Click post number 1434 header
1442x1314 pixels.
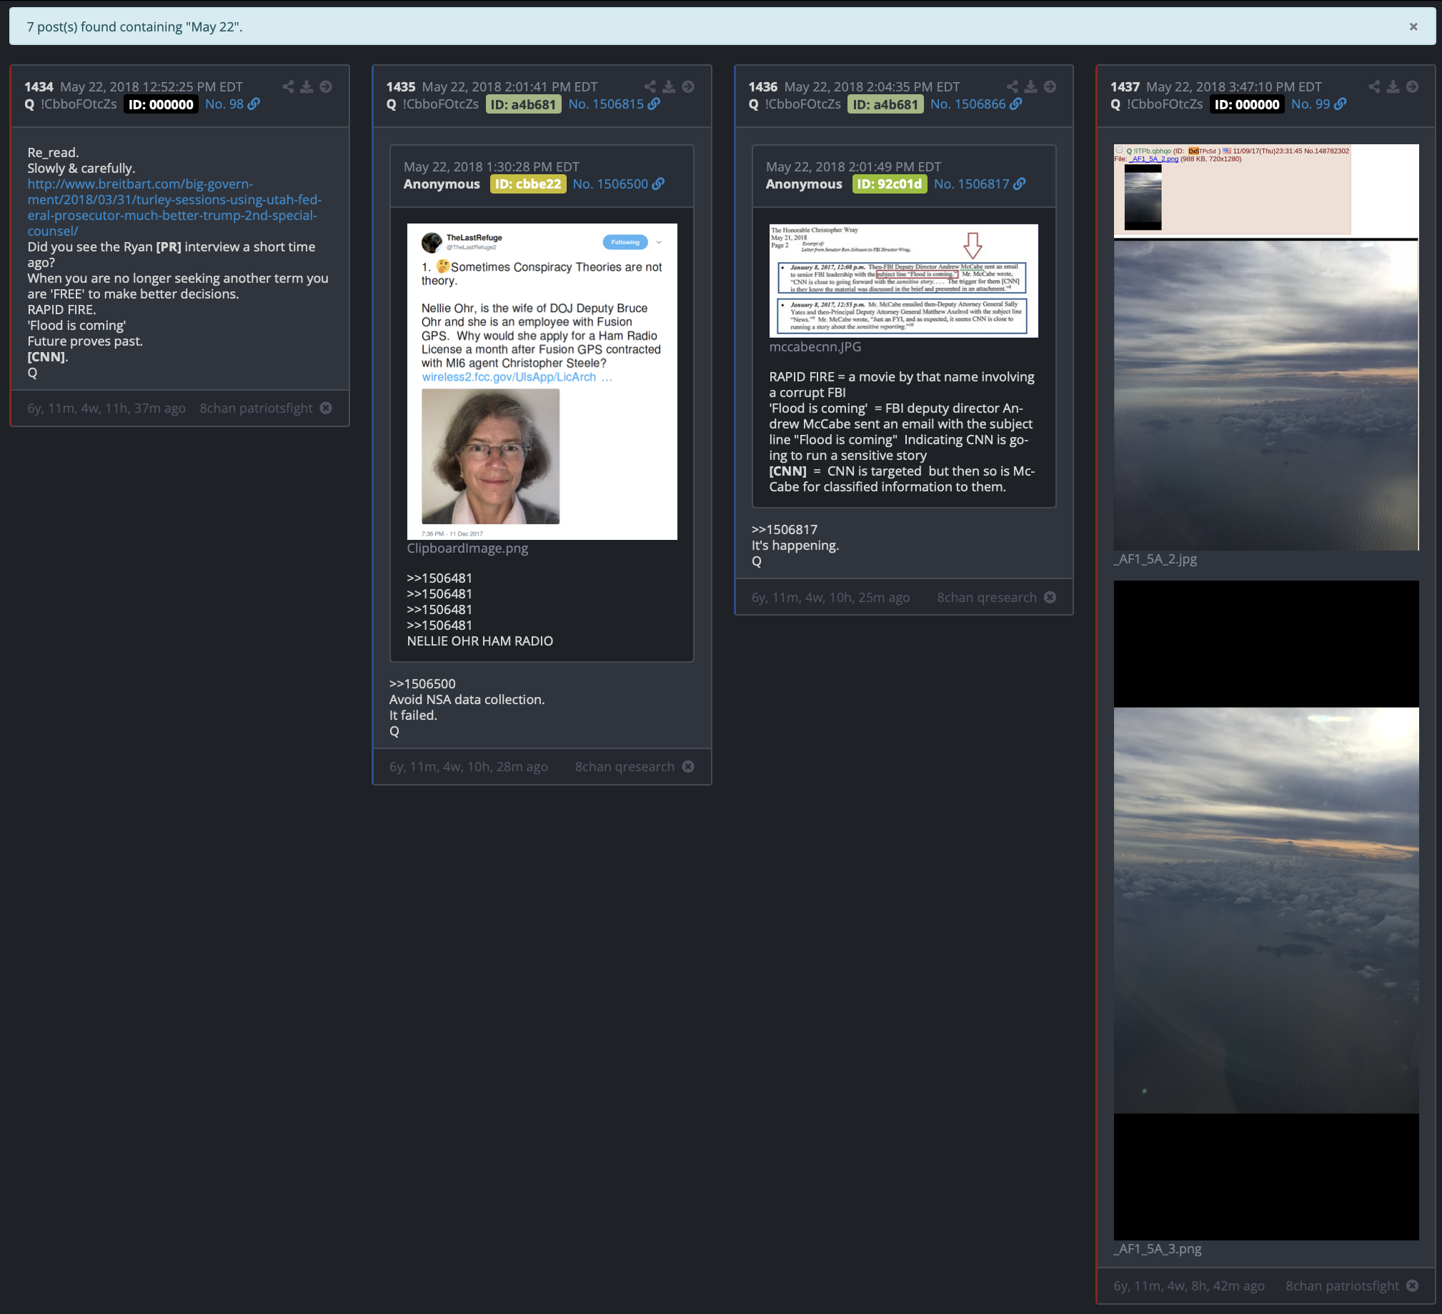click(x=39, y=86)
